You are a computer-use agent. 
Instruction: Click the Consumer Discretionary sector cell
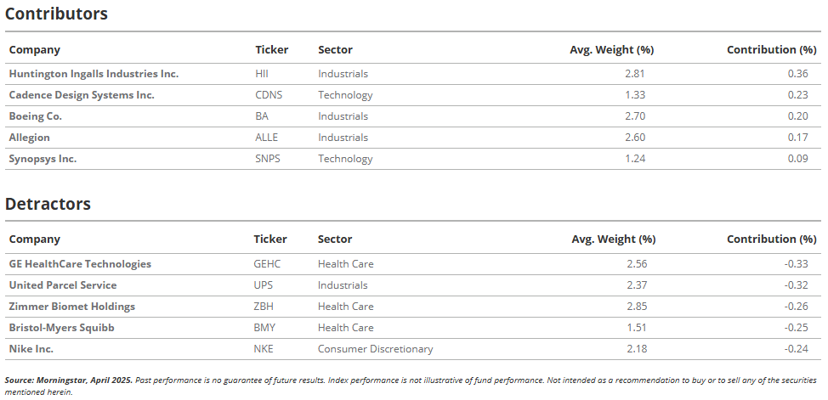[x=376, y=348]
